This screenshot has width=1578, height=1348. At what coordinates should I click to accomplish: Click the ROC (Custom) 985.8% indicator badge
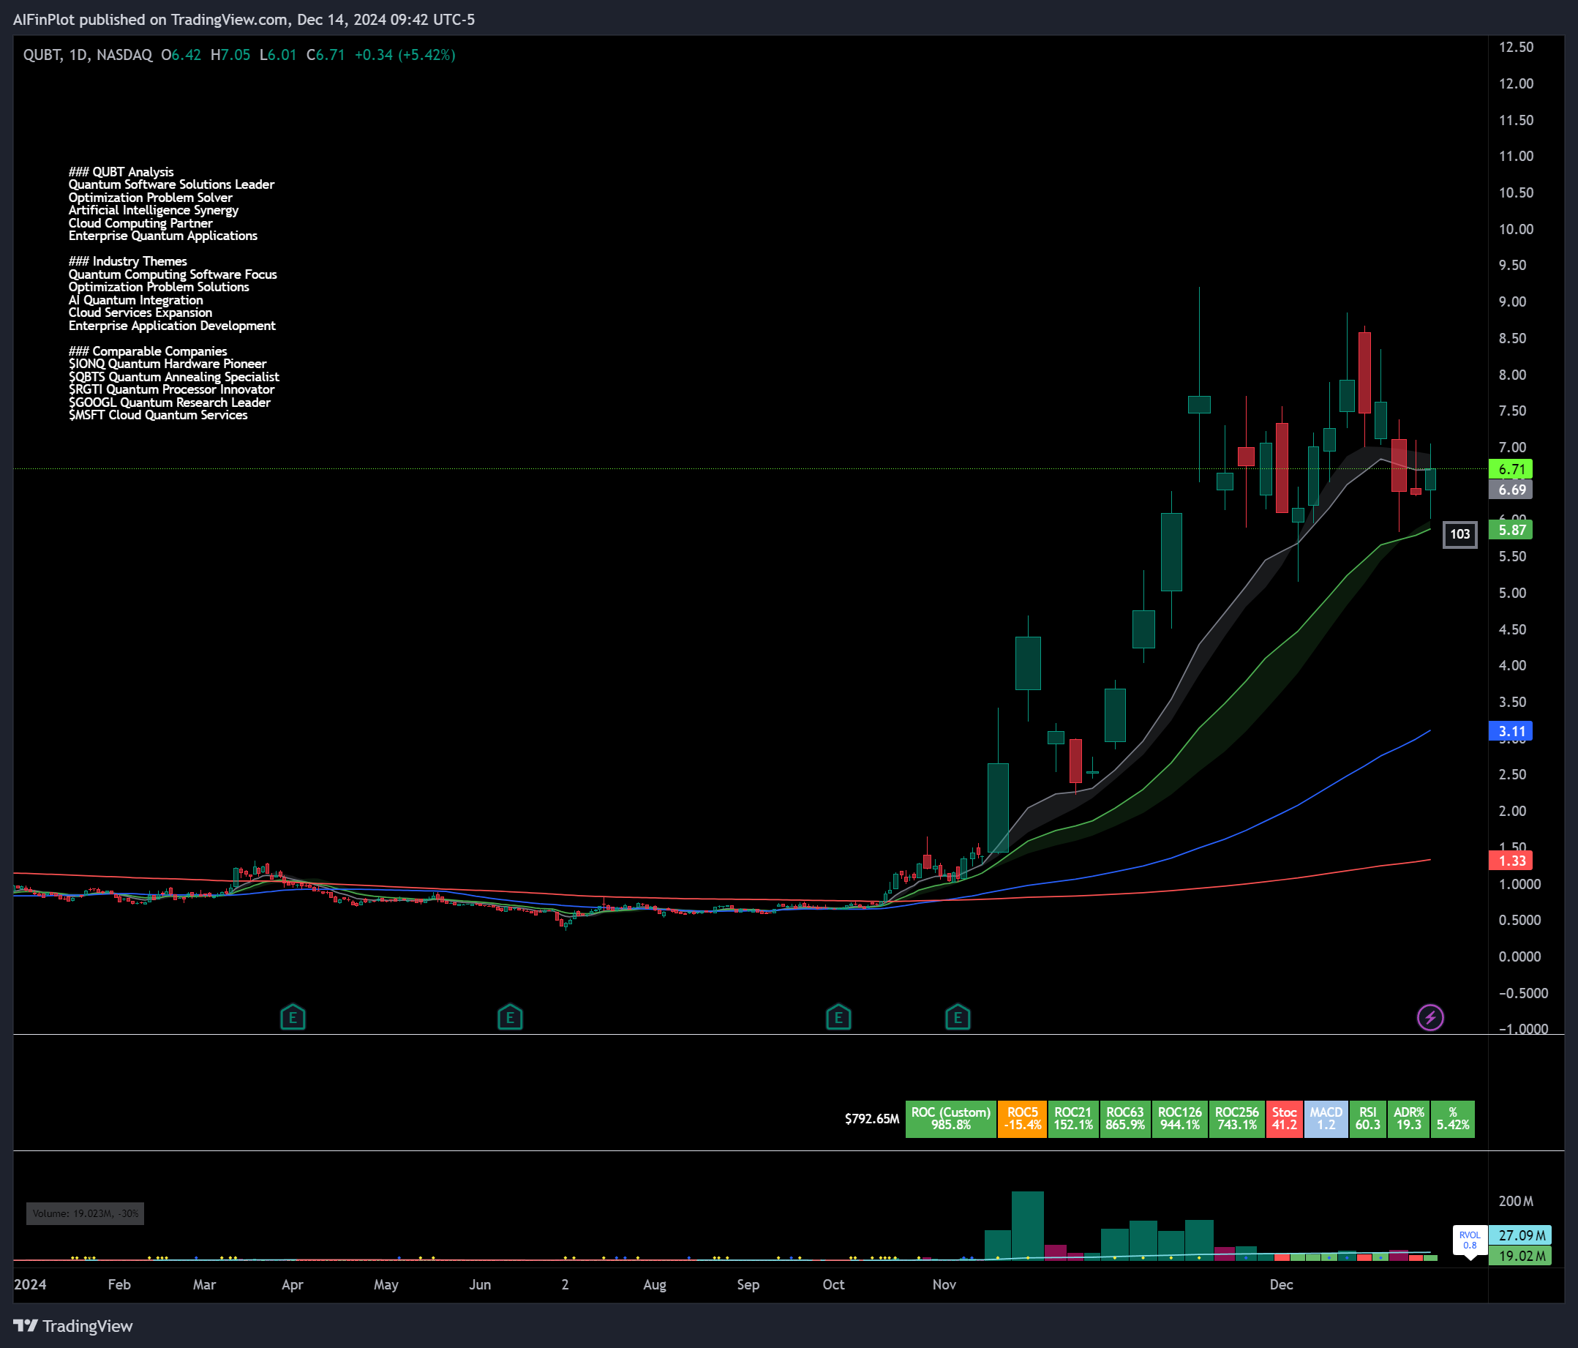pyautogui.click(x=950, y=1119)
